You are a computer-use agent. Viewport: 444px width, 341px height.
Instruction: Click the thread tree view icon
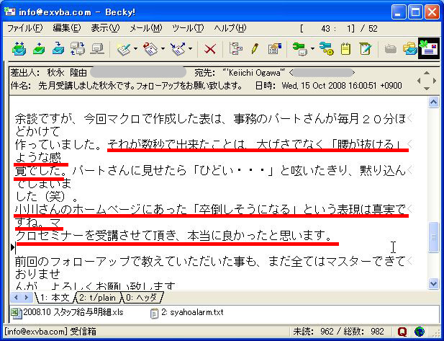click(235, 48)
